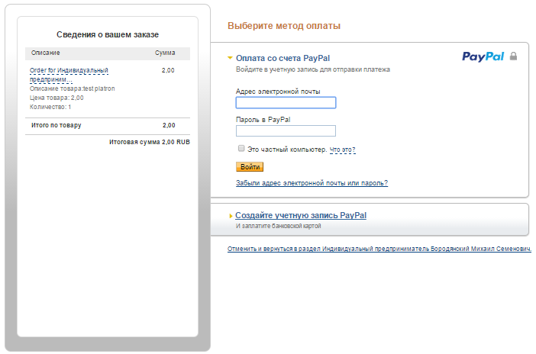The height and width of the screenshot is (354, 536).
Task: Collapse the yellow arrow beside Оплата со счета PayPal
Action: tap(230, 58)
